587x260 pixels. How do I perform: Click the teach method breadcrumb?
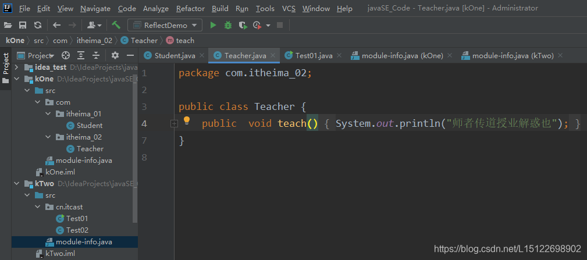click(x=180, y=40)
